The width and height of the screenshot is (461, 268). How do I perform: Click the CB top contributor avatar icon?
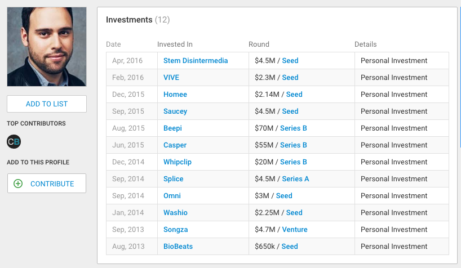14,141
